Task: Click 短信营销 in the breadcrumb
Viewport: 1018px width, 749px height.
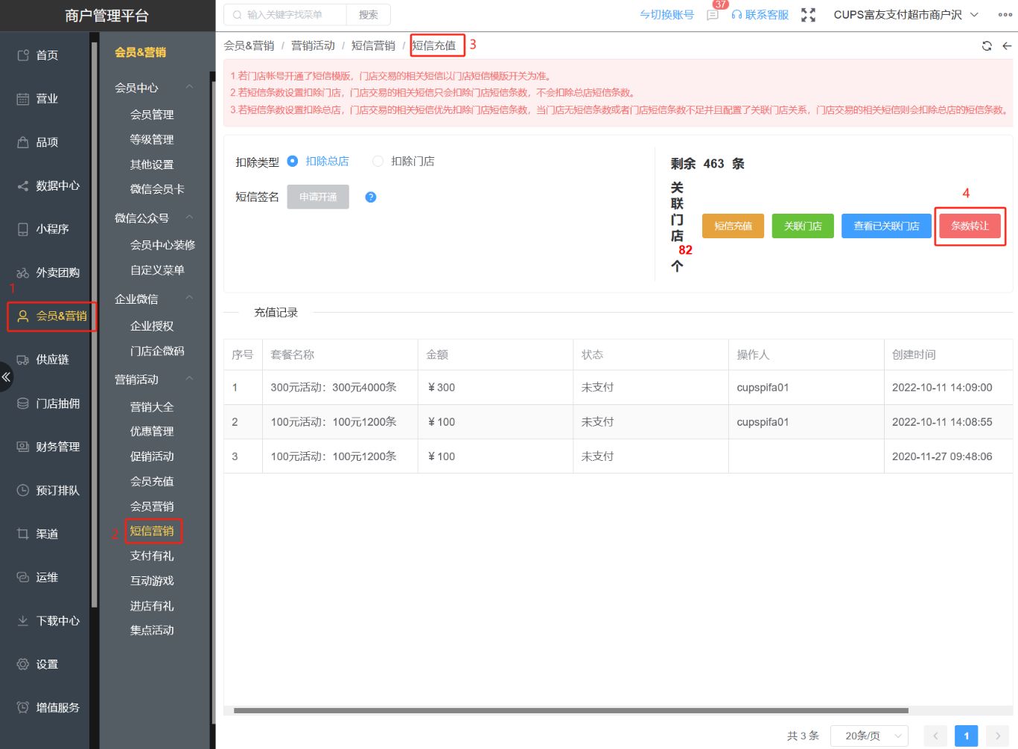Action: (373, 45)
